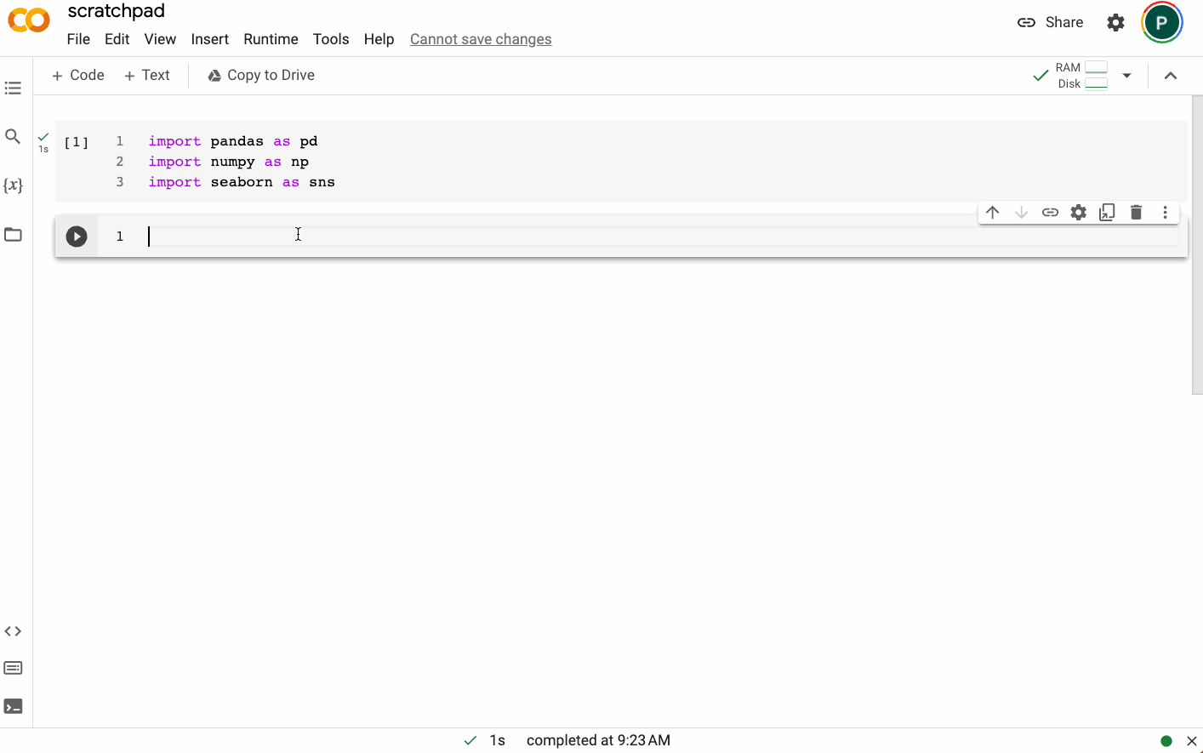This screenshot has height=753, width=1203.
Task: Open the code snippets panel
Action: pos(13,631)
